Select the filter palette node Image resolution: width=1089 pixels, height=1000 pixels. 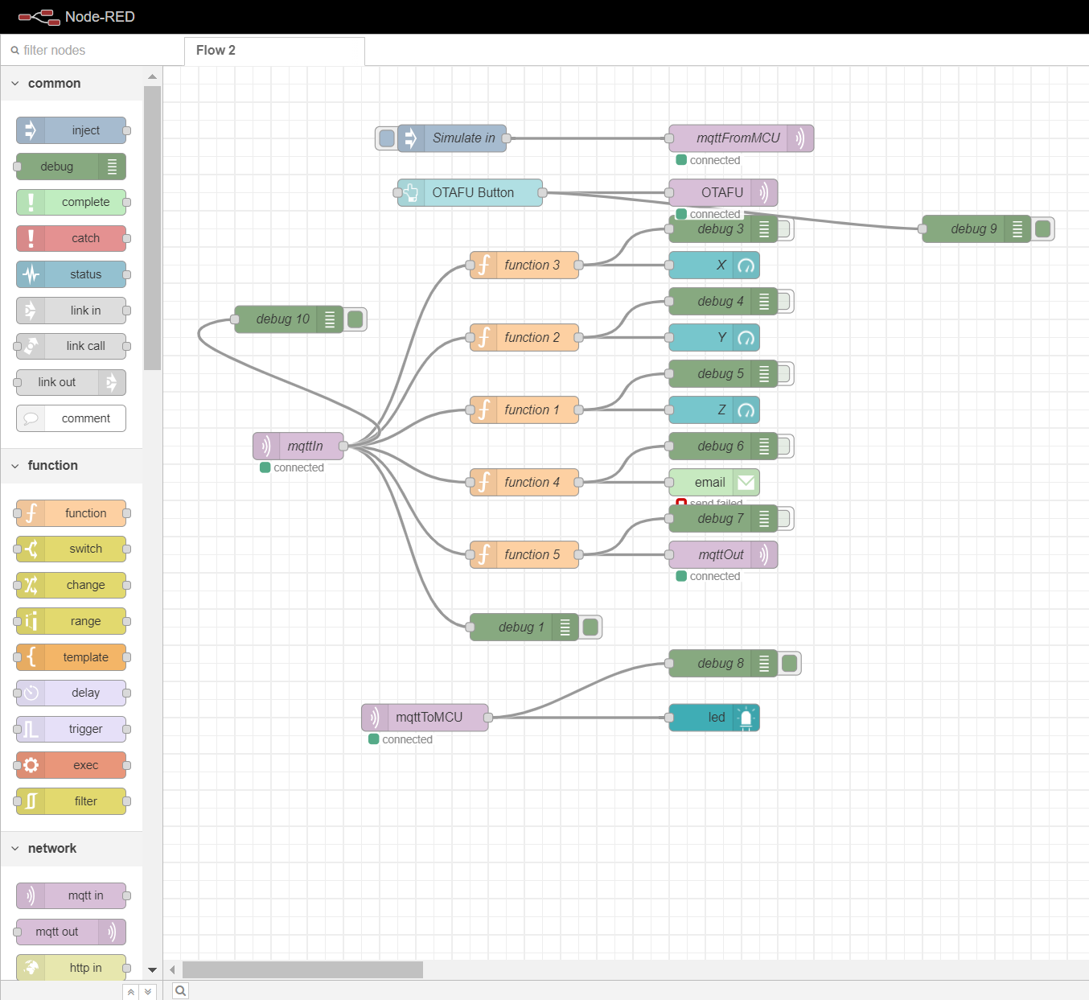click(71, 801)
